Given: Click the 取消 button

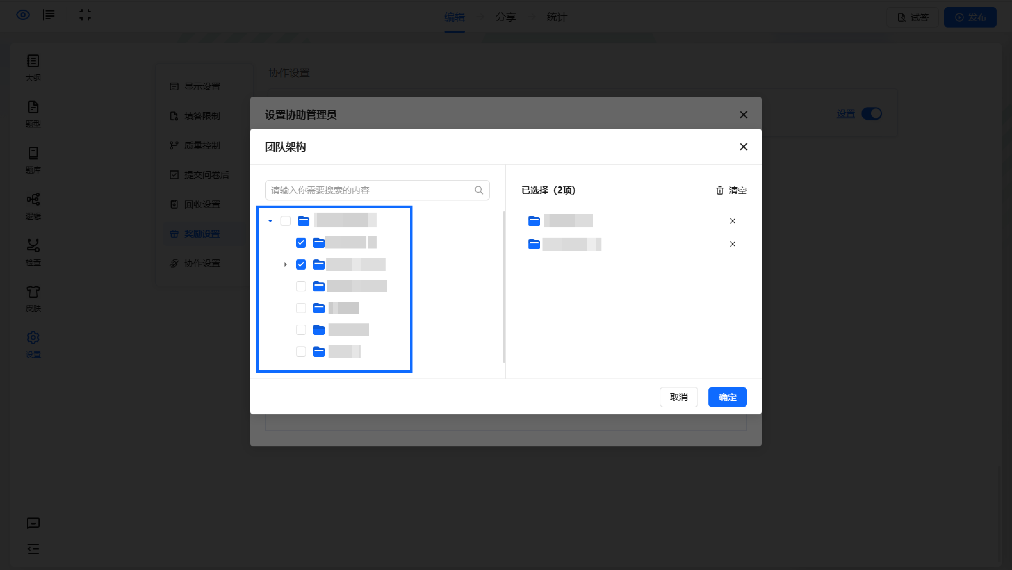Looking at the screenshot, I should point(679,397).
